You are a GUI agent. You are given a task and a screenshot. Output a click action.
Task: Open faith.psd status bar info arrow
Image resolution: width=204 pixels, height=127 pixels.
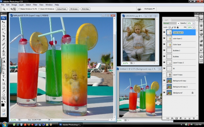tap(49, 120)
